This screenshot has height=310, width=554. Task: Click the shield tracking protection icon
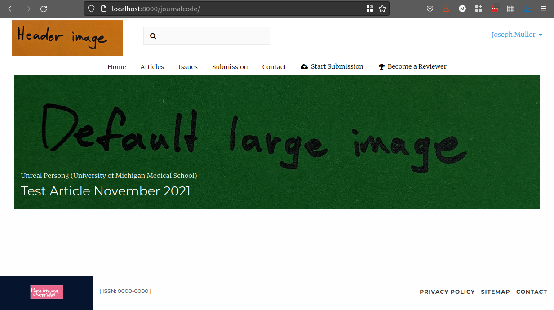click(91, 9)
